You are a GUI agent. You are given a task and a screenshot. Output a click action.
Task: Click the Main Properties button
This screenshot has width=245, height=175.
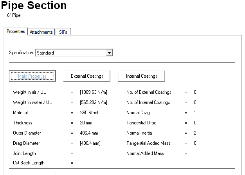32,76
